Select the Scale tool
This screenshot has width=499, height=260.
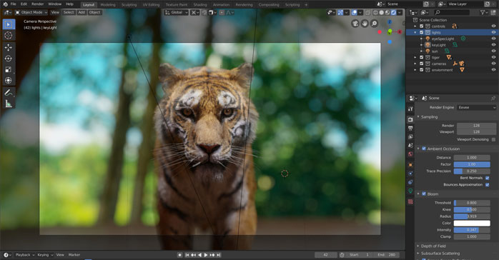click(9, 69)
